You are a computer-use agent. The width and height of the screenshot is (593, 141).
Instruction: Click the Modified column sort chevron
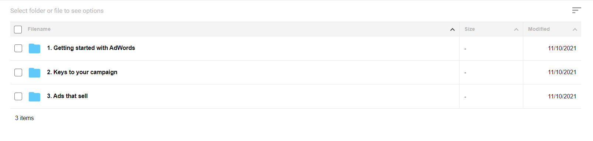[575, 29]
